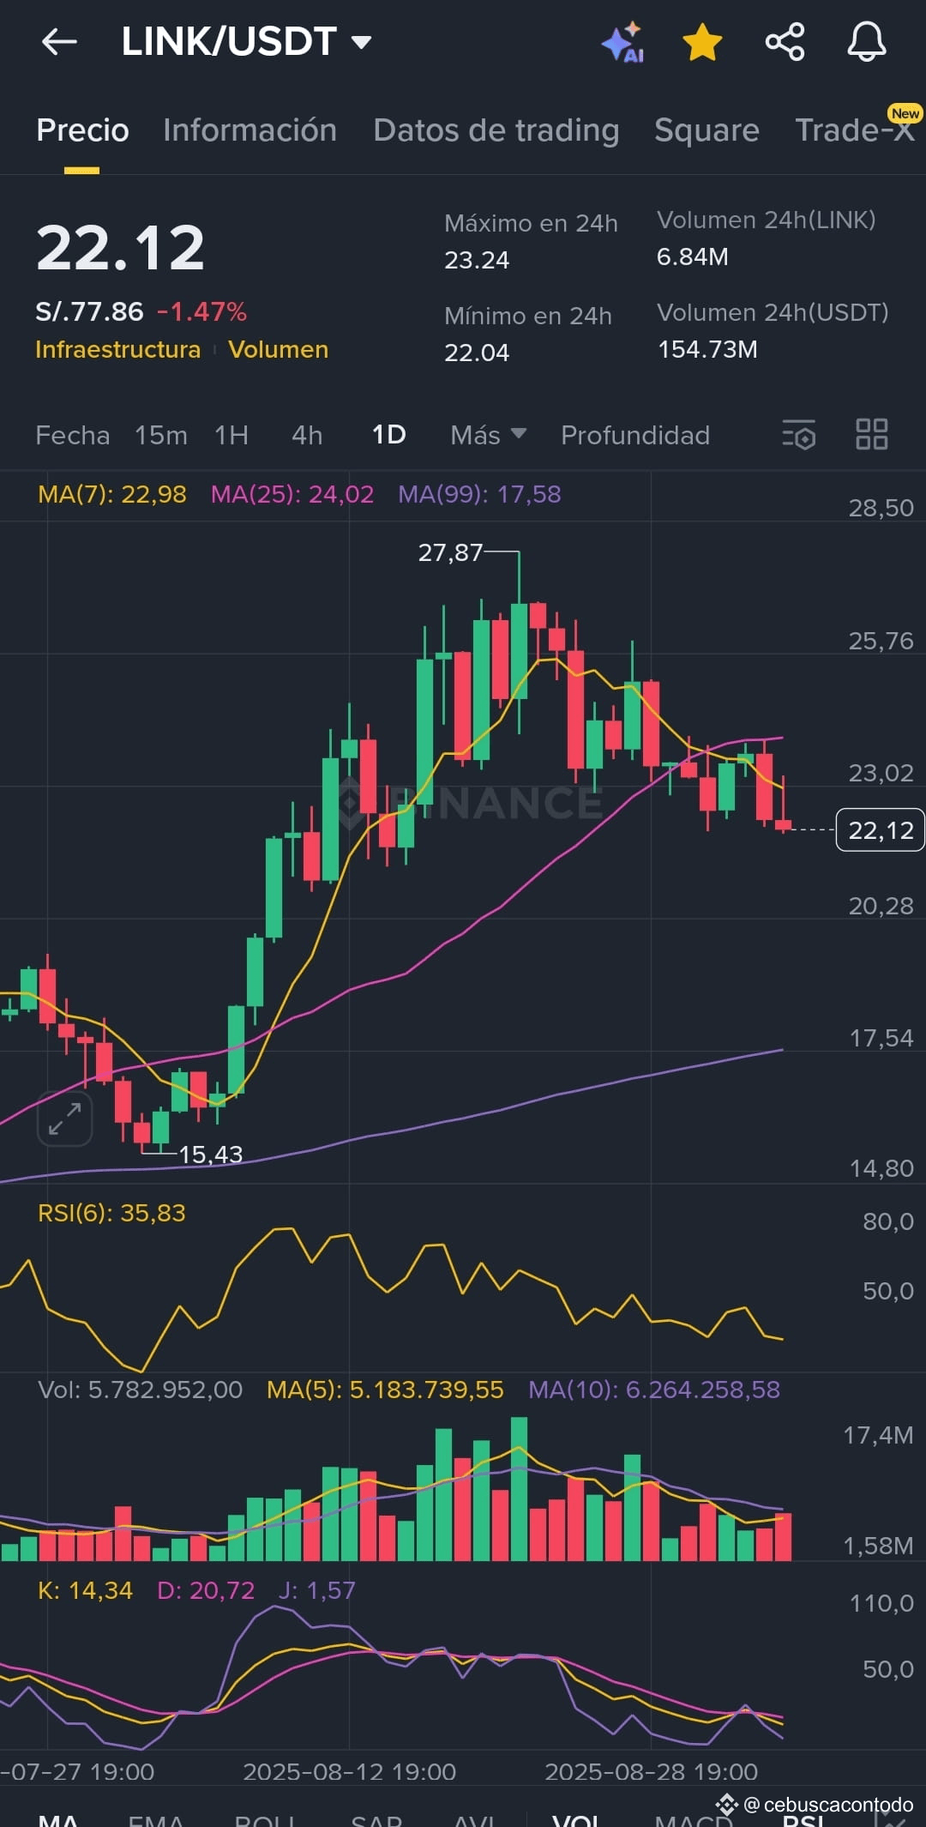Open the Datos de trading tab
The height and width of the screenshot is (1827, 926).
(496, 130)
